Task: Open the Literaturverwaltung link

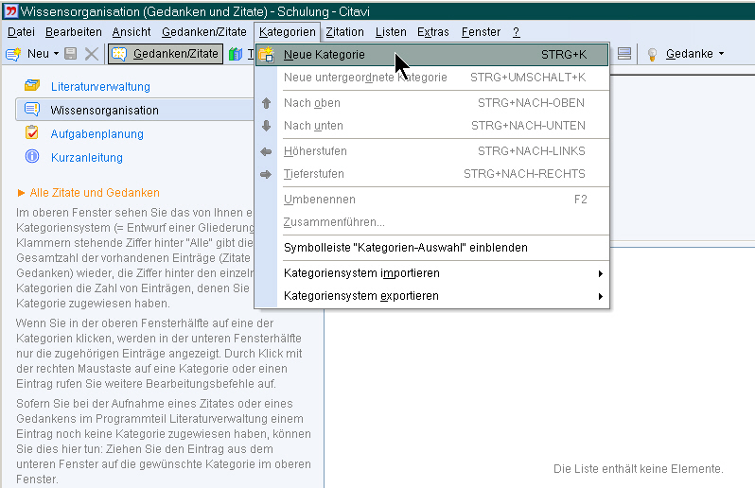Action: pos(100,87)
